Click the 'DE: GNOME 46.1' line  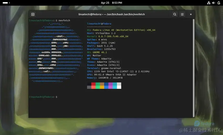(97, 52)
